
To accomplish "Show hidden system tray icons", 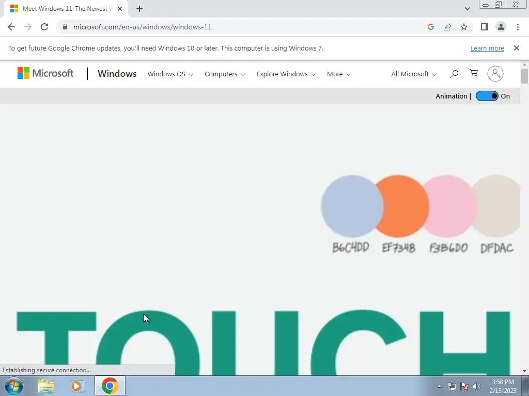I will (439, 386).
